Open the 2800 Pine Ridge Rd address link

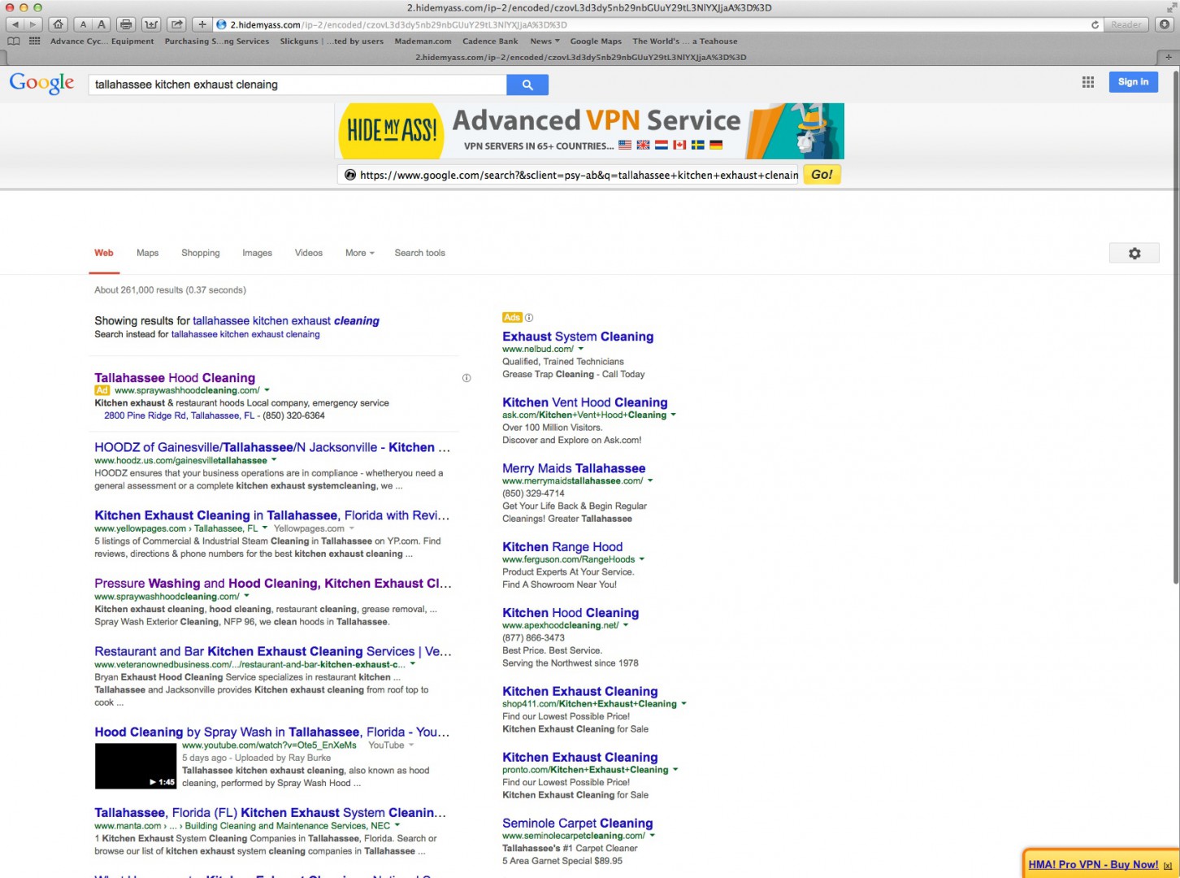click(x=179, y=415)
